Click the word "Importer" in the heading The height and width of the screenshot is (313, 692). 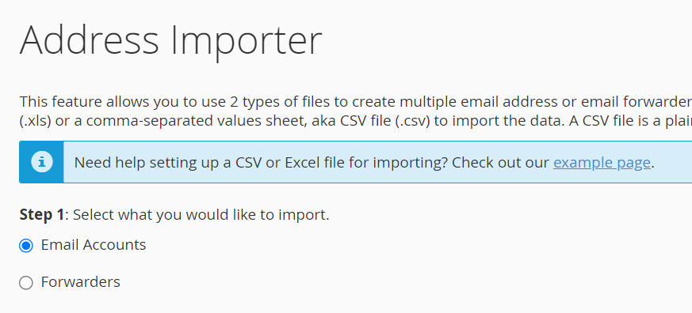click(247, 42)
